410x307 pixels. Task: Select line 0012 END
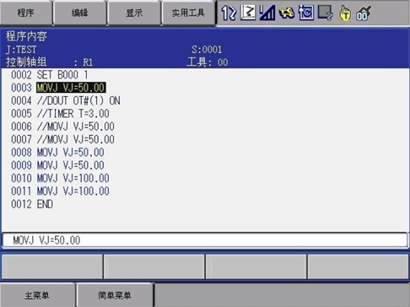click(x=32, y=204)
